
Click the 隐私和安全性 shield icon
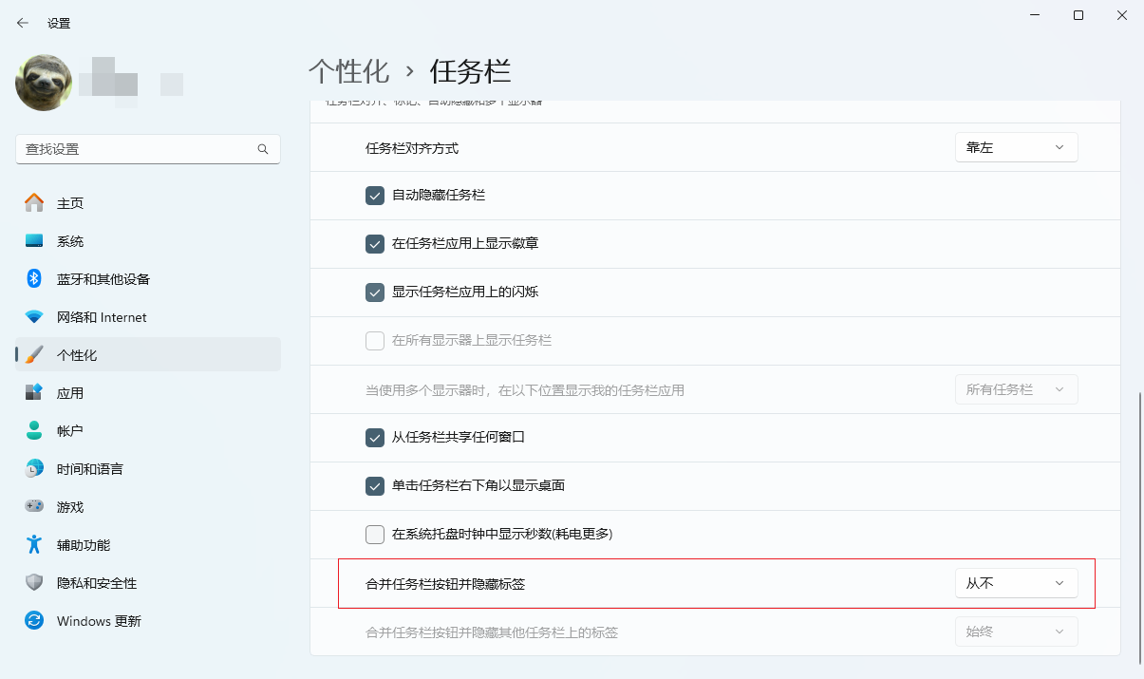pyautogui.click(x=35, y=583)
